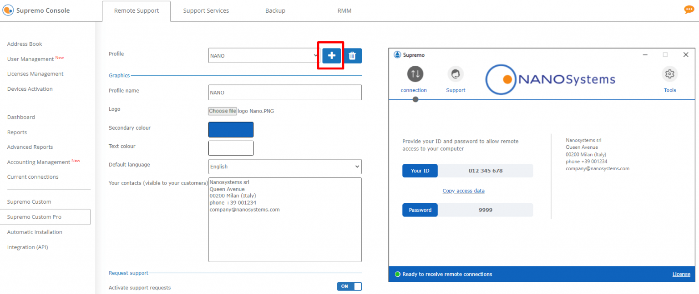The height and width of the screenshot is (294, 699).
Task: Click the chat bubble icon in the top corner
Action: 689,9
